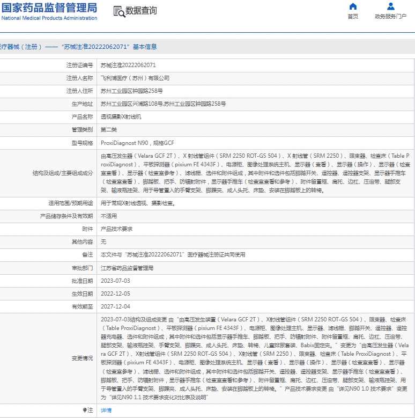Viewport: 415px width, 418px height.
Task: Open the 政务服务门户 user icon
Action: click(x=390, y=6)
